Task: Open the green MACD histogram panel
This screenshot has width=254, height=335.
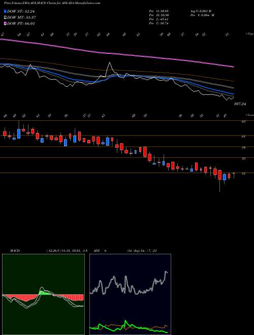Action: tap(43, 294)
